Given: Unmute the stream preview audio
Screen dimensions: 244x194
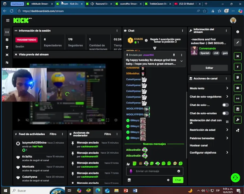Looking at the screenshot, I should (27, 120).
